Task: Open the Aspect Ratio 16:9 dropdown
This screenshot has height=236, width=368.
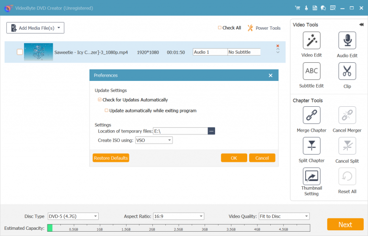Action: tap(178, 216)
